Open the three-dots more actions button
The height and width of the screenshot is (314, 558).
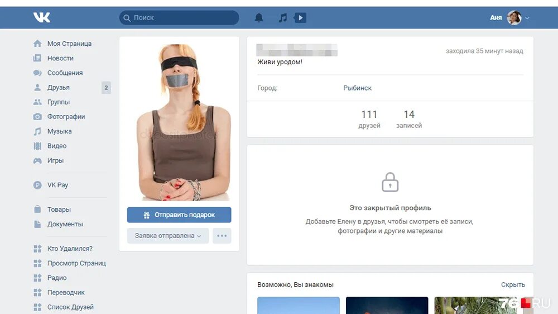[222, 236]
